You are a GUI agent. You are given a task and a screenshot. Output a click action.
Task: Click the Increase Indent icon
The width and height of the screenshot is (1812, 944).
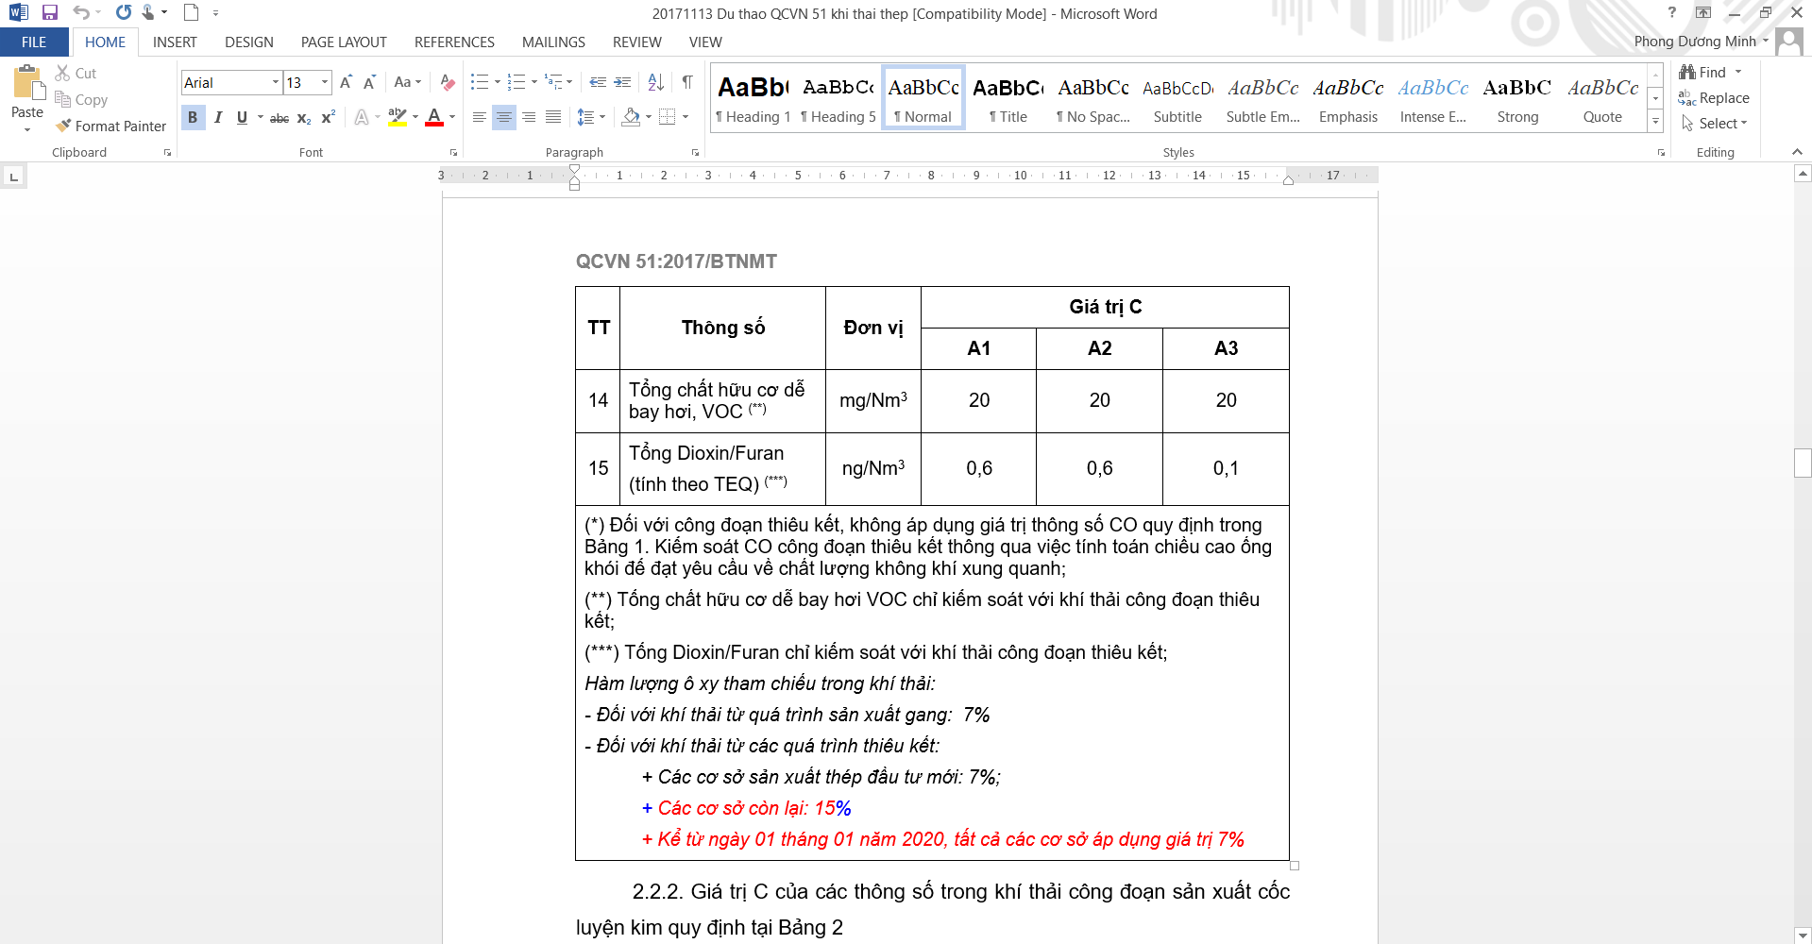tap(622, 82)
